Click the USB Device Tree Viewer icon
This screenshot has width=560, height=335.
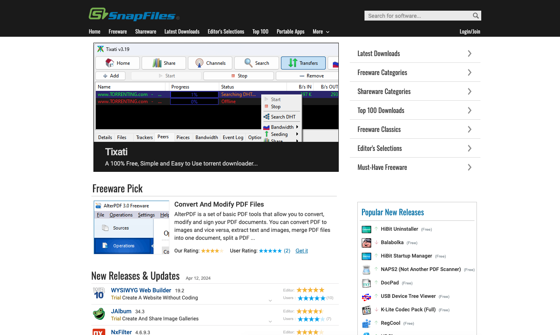point(366,297)
